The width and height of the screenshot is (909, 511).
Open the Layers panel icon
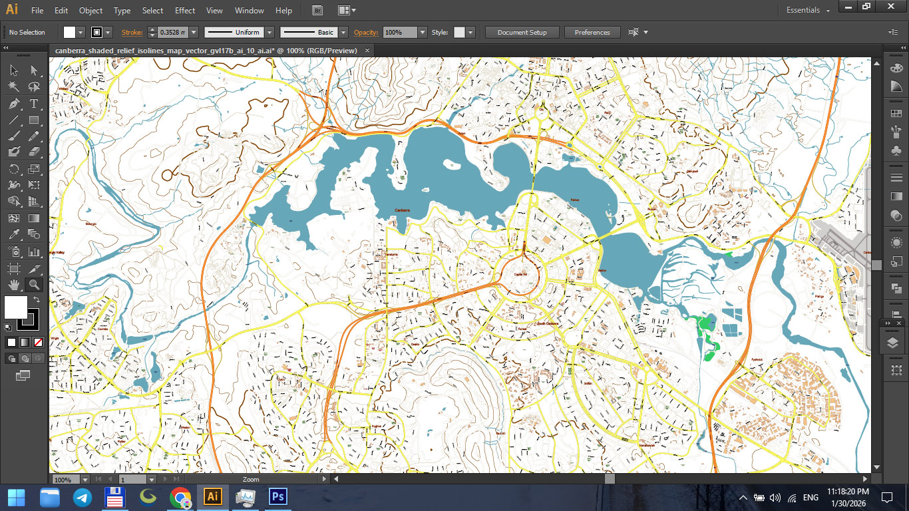click(894, 342)
